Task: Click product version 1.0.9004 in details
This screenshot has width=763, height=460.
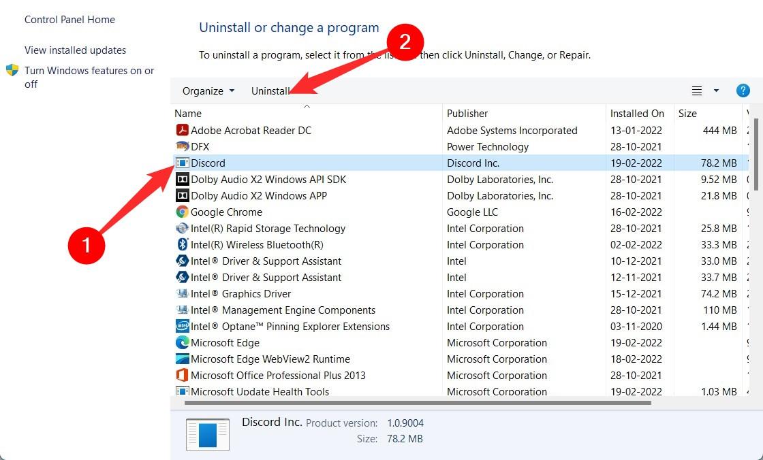Action: click(x=405, y=423)
